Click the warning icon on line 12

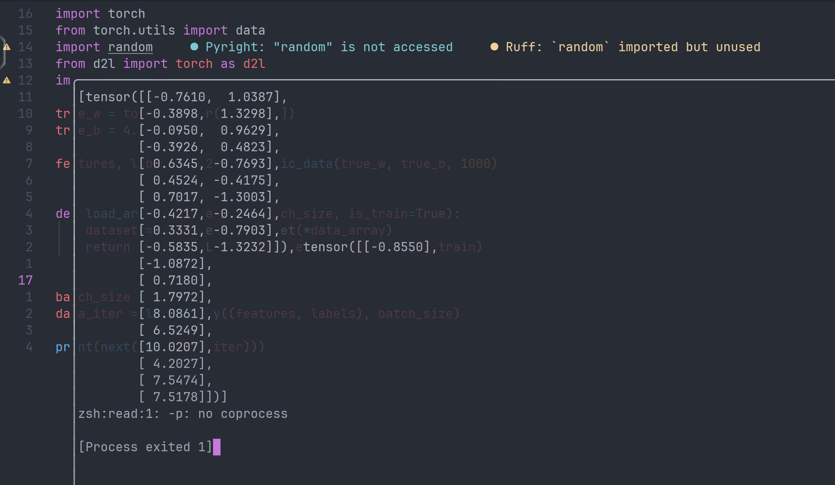point(7,80)
